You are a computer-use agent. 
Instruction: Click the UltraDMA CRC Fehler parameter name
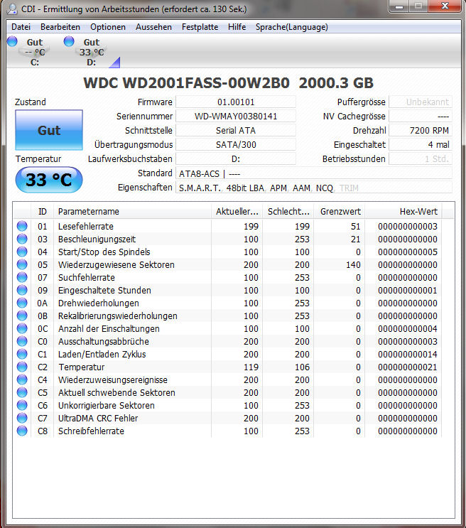pos(98,419)
